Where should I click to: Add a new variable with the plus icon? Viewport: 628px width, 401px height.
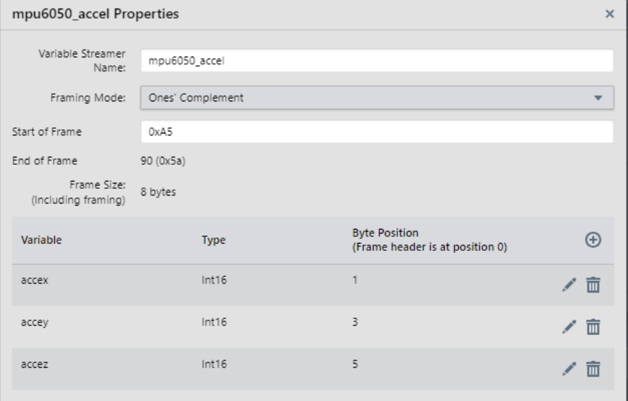(x=593, y=240)
